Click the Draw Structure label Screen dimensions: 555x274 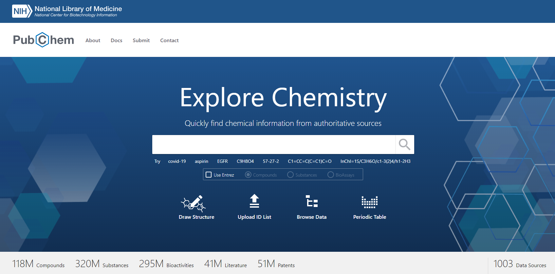pyautogui.click(x=196, y=217)
